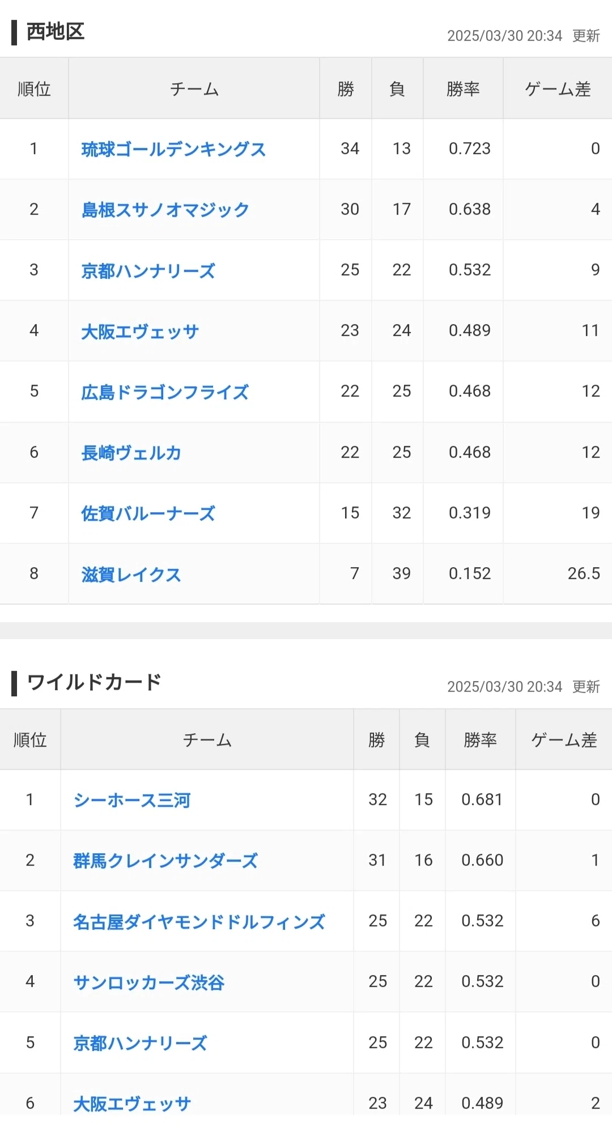612x1128 pixels.
Task: Click the 西地区 section heading
Action: (56, 32)
